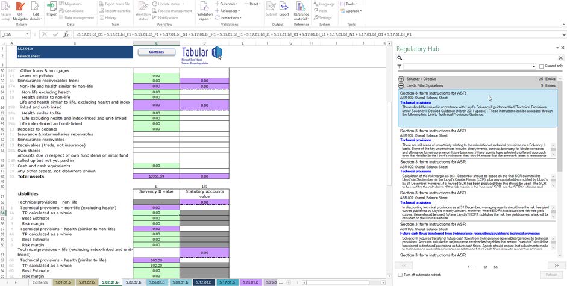Click the Regulatory Hub filter funnel icon

point(399,66)
